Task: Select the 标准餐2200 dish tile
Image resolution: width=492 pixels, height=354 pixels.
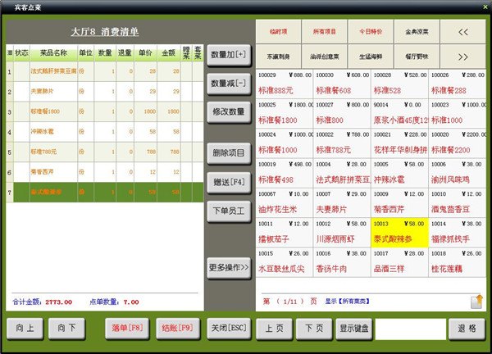Action: coord(458,143)
